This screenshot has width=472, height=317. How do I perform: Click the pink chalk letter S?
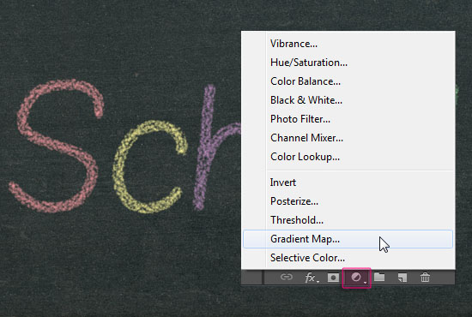point(57,146)
